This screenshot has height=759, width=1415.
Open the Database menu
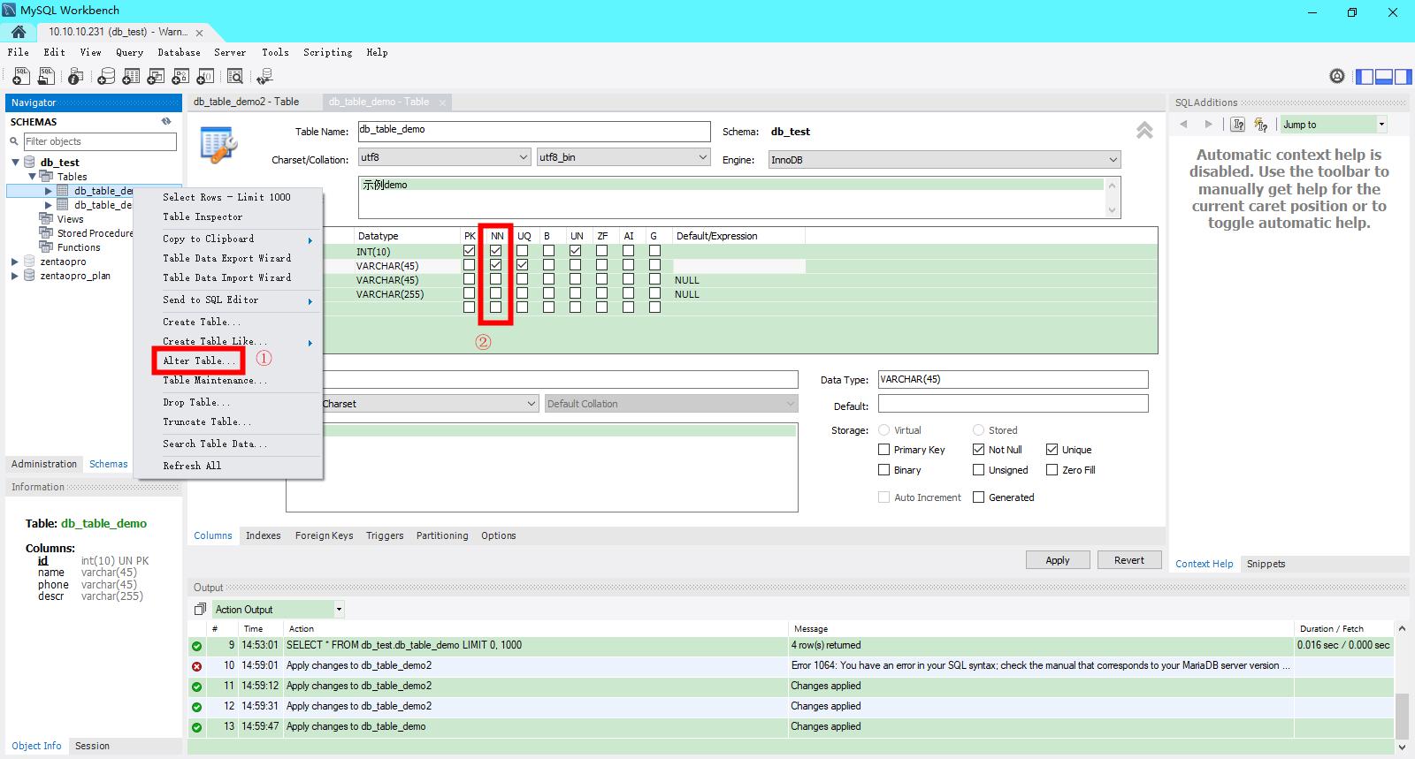tap(179, 52)
